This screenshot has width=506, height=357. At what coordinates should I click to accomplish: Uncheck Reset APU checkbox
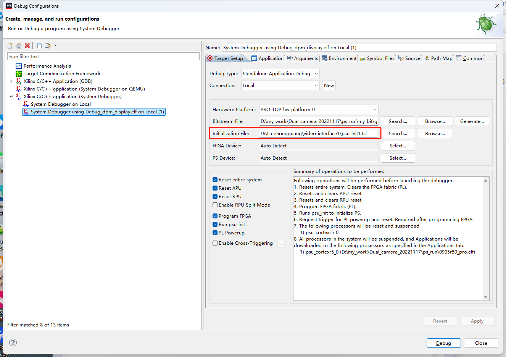(215, 188)
